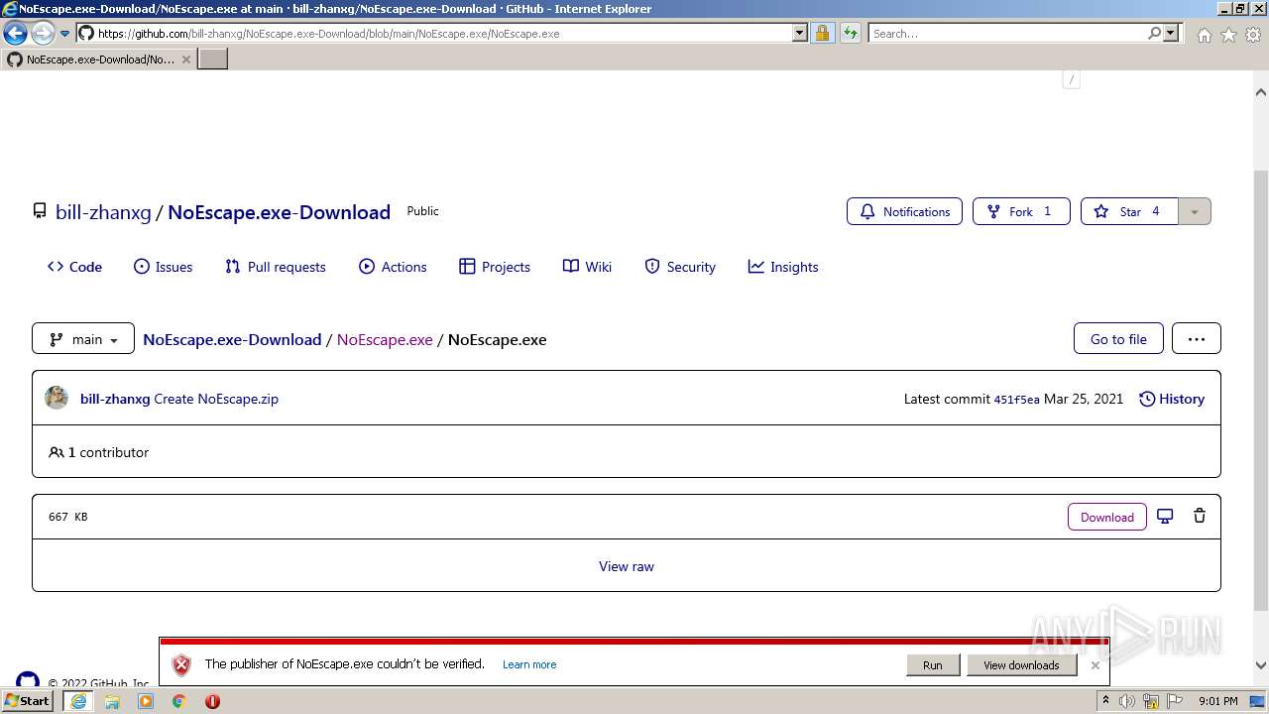Click the magnifier search icon
The height and width of the screenshot is (714, 1269).
pyautogui.click(x=1154, y=33)
